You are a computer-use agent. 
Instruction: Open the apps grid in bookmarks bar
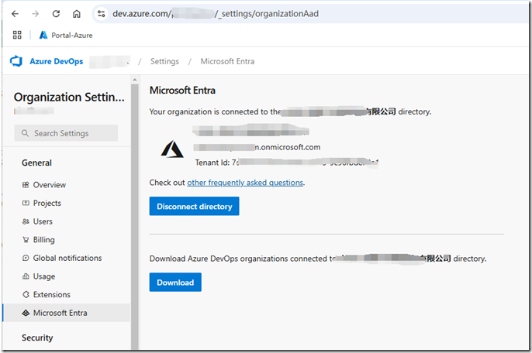[17, 35]
